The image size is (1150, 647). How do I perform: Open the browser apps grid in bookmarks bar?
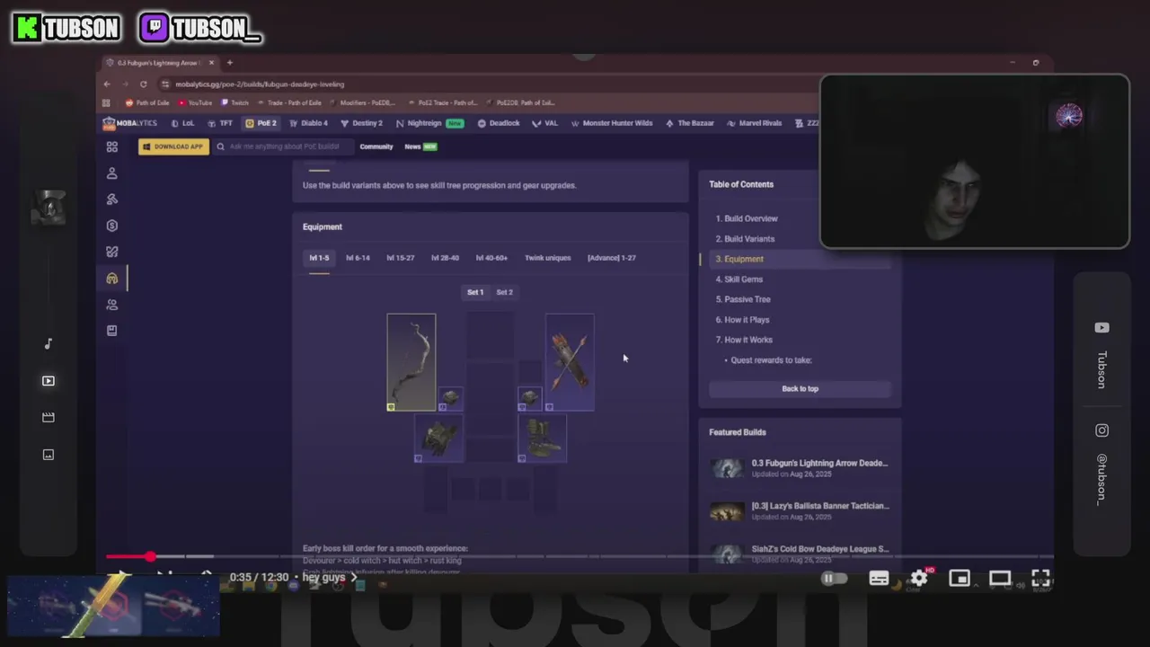pyautogui.click(x=107, y=102)
